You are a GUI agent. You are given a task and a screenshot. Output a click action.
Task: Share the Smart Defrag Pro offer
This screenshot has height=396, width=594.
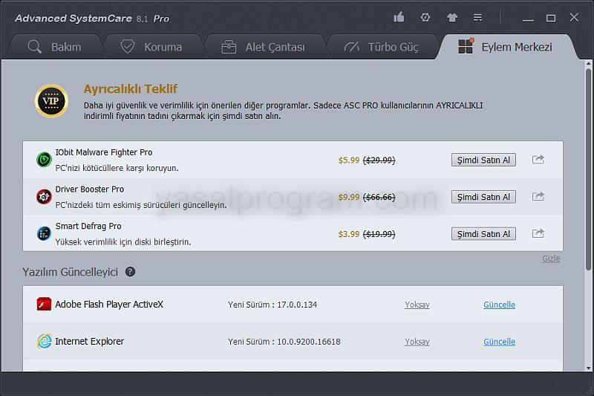pyautogui.click(x=538, y=233)
